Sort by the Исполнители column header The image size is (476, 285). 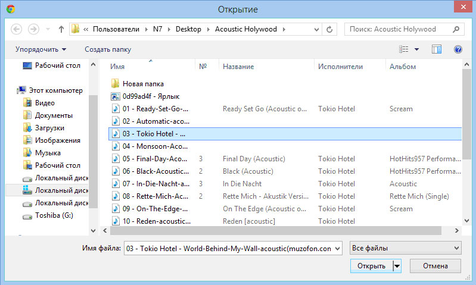coord(340,67)
